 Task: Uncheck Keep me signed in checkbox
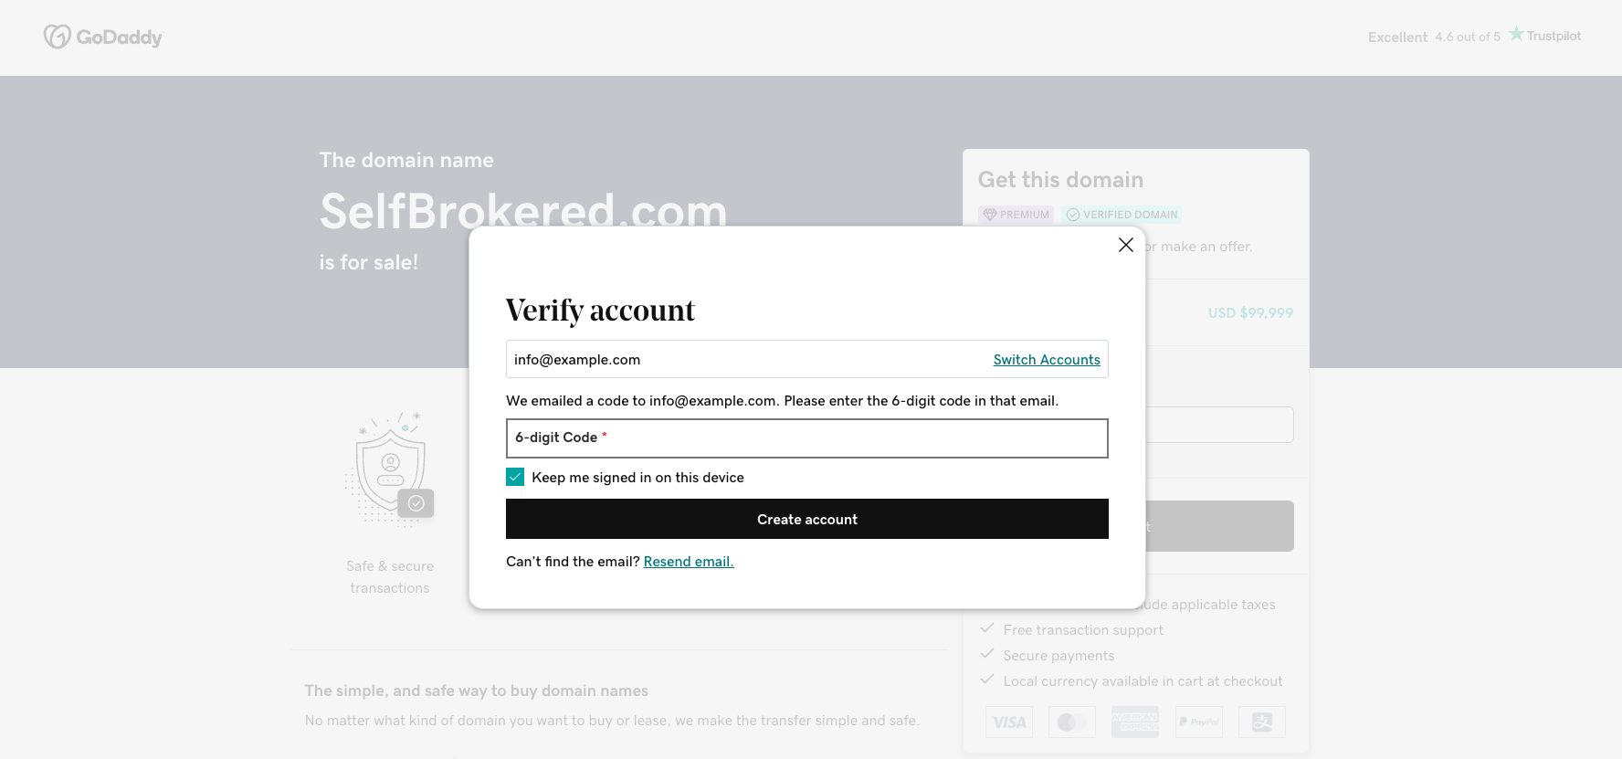tap(515, 477)
